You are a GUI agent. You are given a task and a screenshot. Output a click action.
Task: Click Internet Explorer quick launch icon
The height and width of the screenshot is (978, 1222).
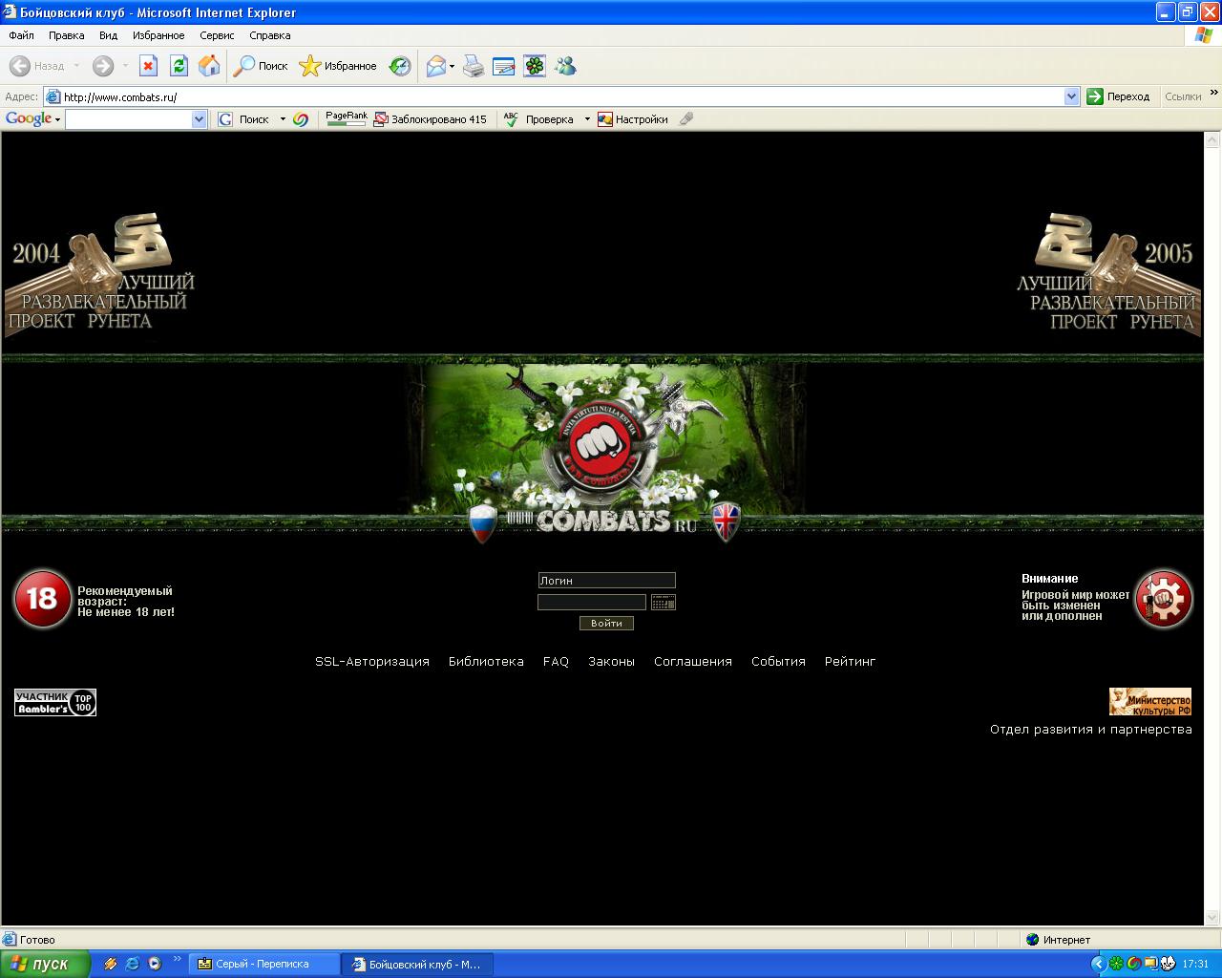coord(133,964)
